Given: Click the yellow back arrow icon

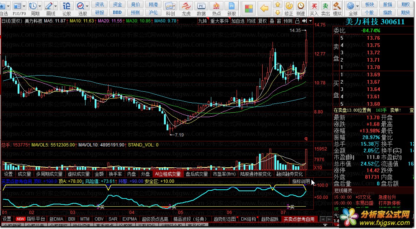Looking at the screenshot, I should click(x=264, y=8).
